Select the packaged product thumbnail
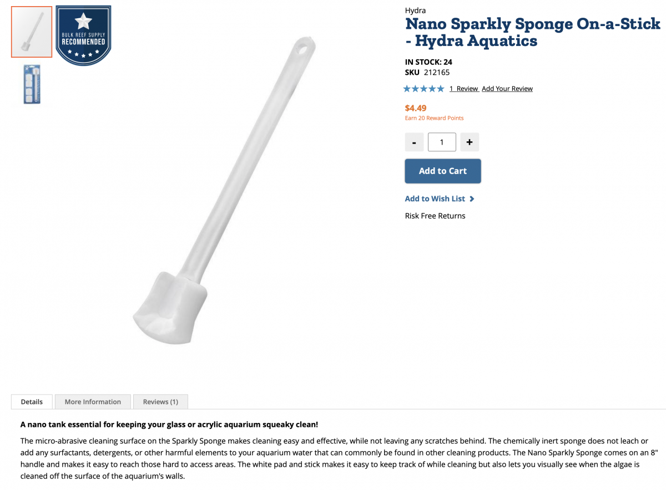The width and height of the screenshot is (666, 490). 32,84
